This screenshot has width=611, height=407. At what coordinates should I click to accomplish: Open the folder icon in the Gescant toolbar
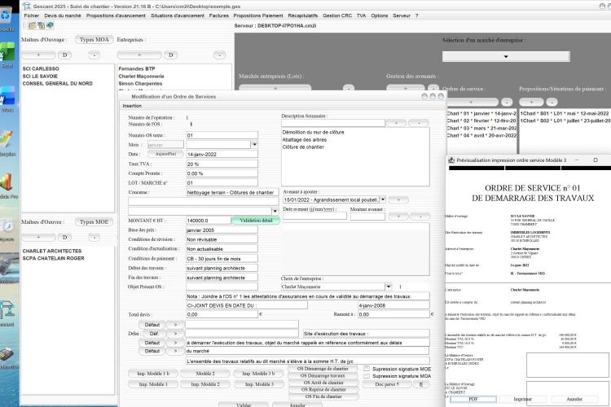click(32, 26)
